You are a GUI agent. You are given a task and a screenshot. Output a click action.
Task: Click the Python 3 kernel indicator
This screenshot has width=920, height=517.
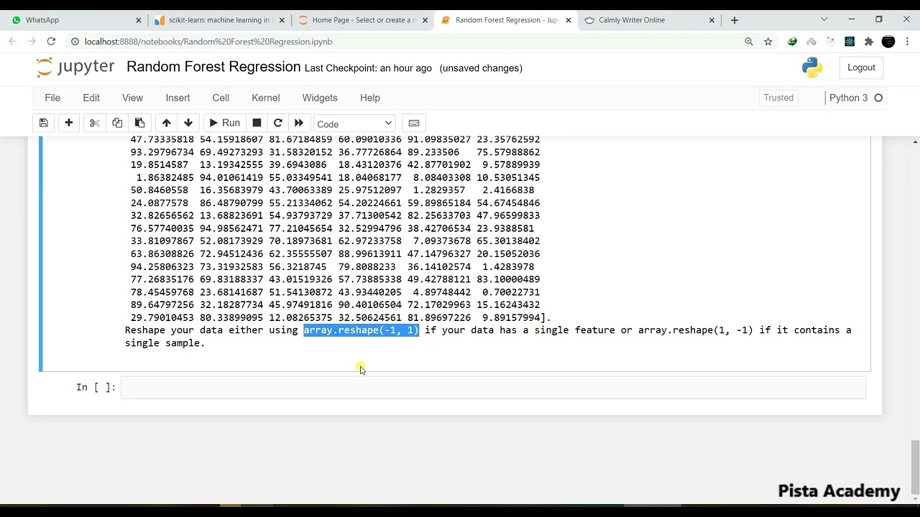tap(848, 98)
